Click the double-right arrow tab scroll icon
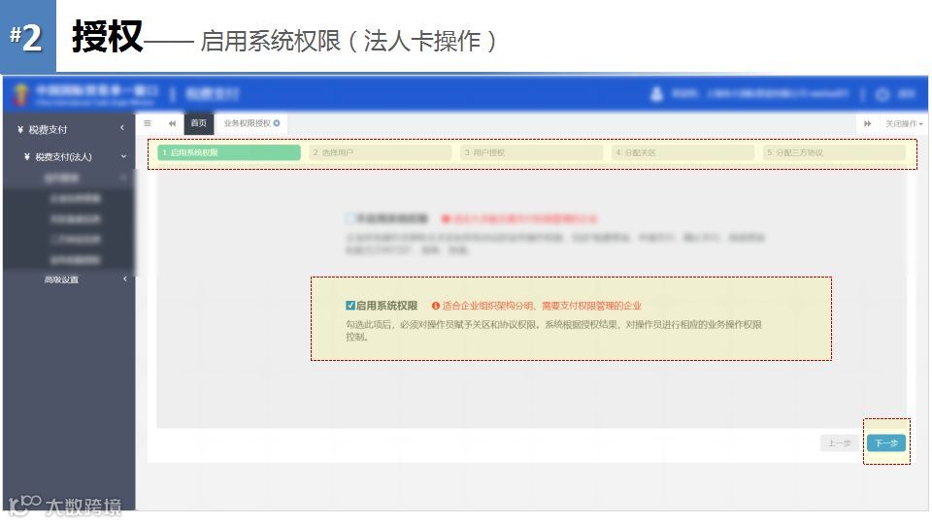Viewport: 932px width, 524px height. (867, 123)
